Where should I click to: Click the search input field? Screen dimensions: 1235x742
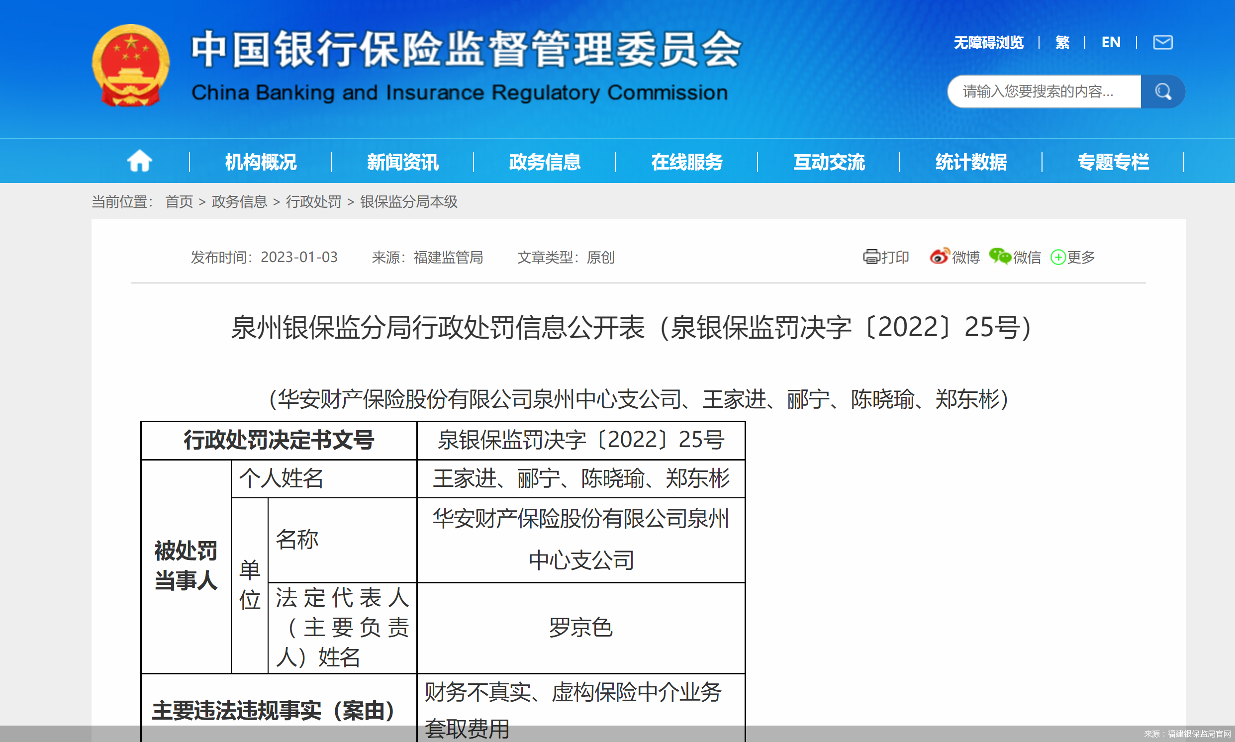(1045, 92)
